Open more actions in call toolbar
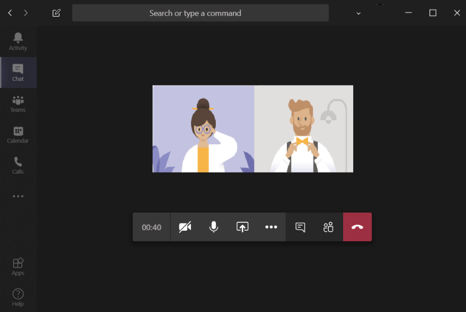This screenshot has height=312, width=466. pos(271,227)
